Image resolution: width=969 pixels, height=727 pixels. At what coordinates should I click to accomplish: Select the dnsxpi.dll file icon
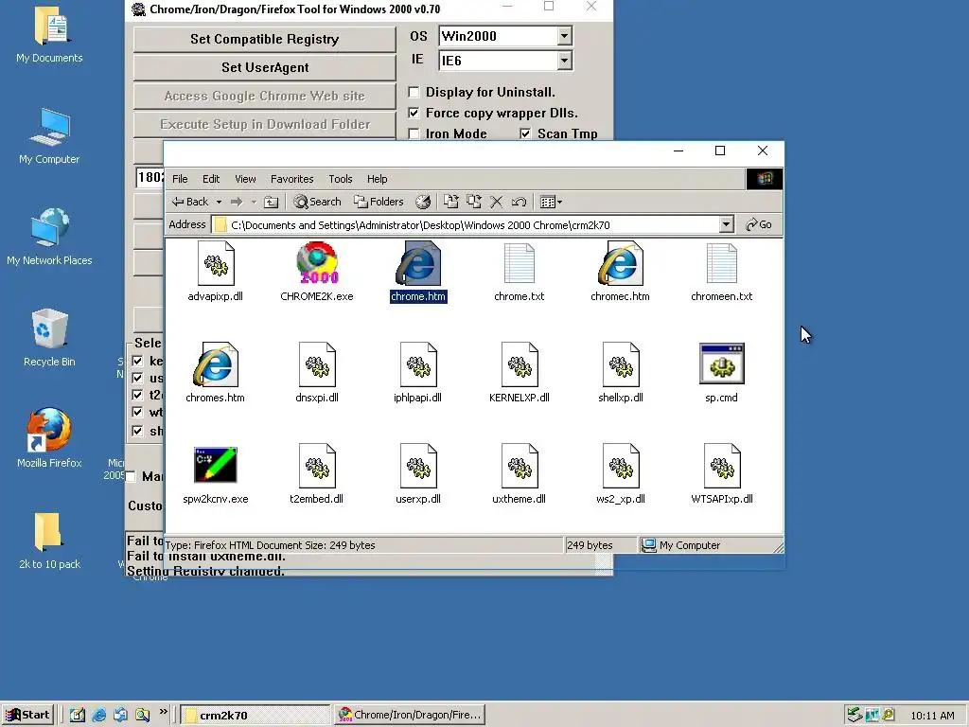click(317, 364)
